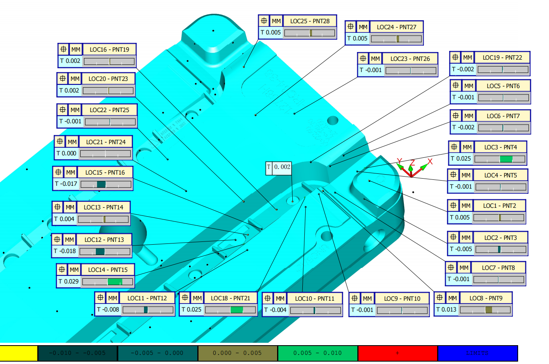Click the XYZ coordinate axis triad
Image resolution: width=549 pixels, height=364 pixels.
point(412,167)
